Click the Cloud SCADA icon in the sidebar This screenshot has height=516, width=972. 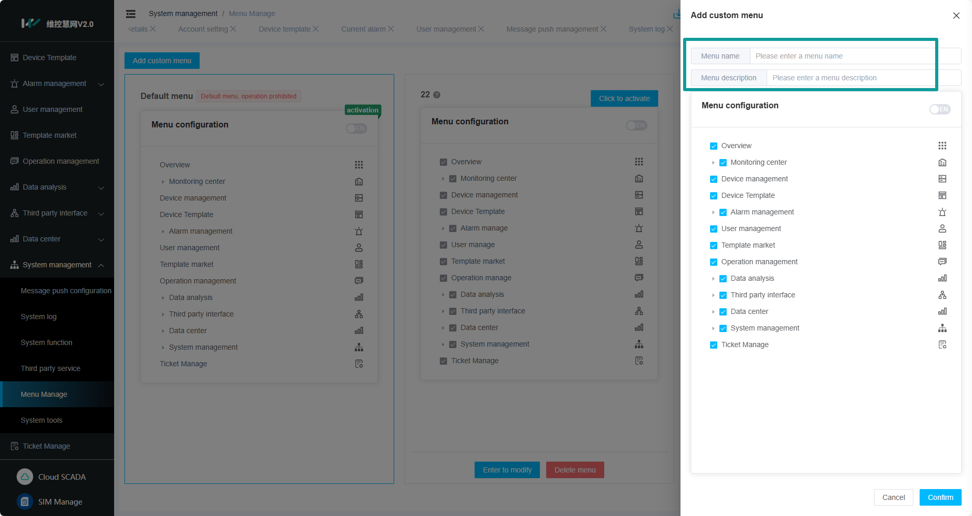coord(25,477)
